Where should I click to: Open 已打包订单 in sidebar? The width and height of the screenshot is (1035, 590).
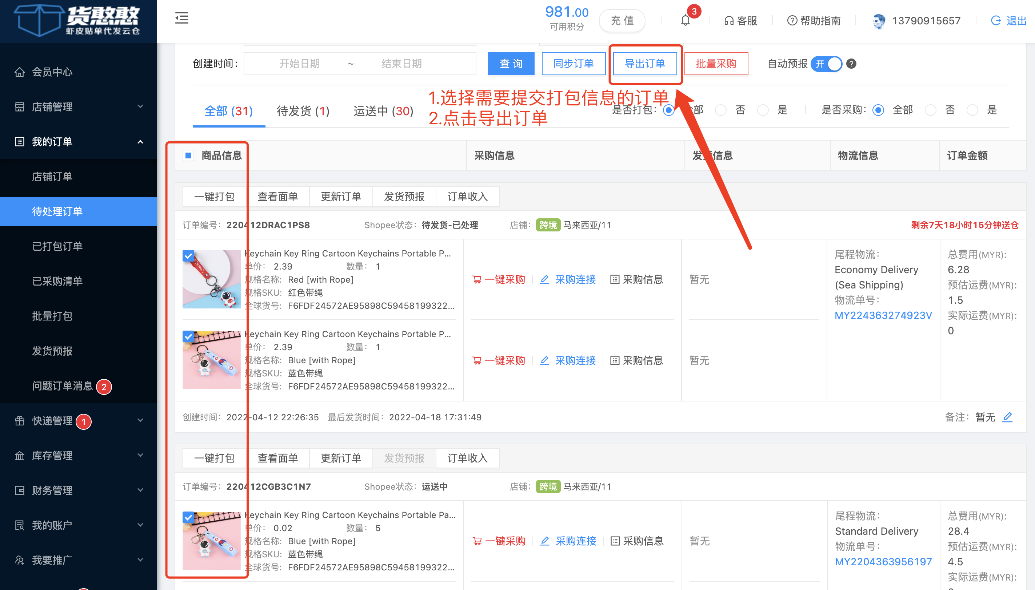57,246
